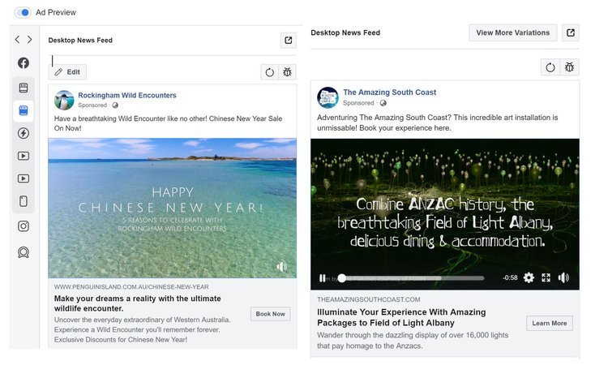Image resolution: width=608 pixels, height=378 pixels.
Task: Open left preview in new window icon
Action: (x=288, y=41)
